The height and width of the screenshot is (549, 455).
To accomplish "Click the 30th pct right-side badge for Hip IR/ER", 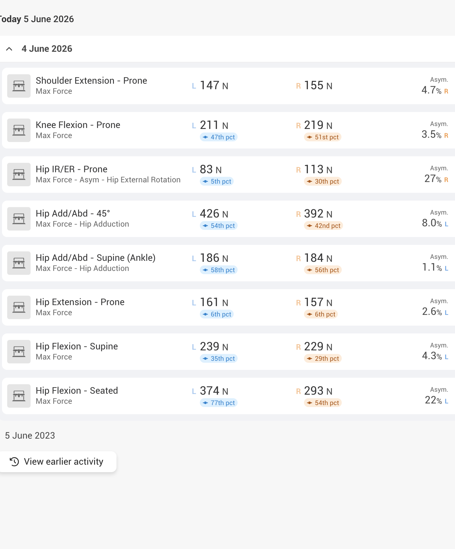I will [323, 181].
